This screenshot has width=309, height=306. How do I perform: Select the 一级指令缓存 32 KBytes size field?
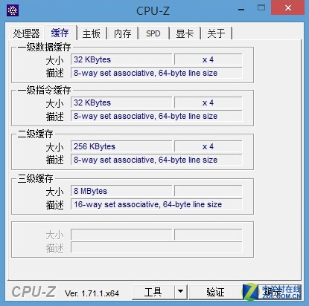click(121, 102)
